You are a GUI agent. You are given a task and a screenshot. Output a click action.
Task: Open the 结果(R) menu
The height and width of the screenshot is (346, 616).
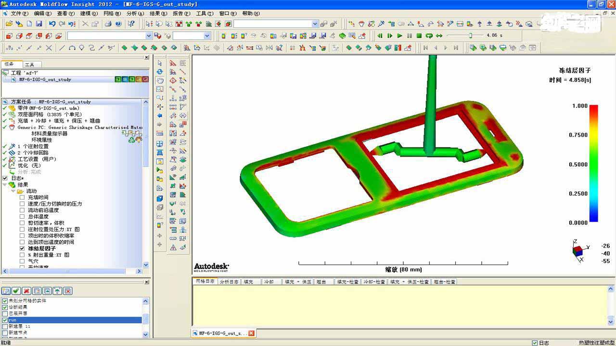(158, 13)
